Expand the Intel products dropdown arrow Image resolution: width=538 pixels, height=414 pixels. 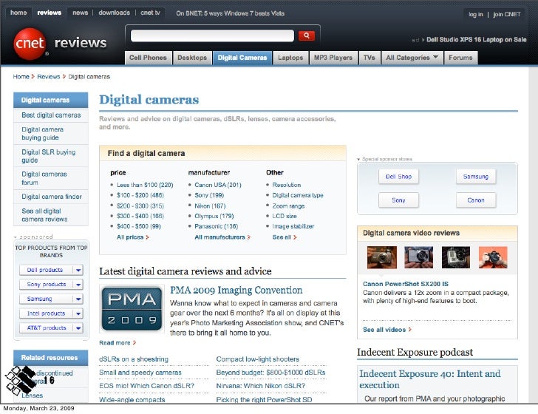pyautogui.click(x=78, y=313)
